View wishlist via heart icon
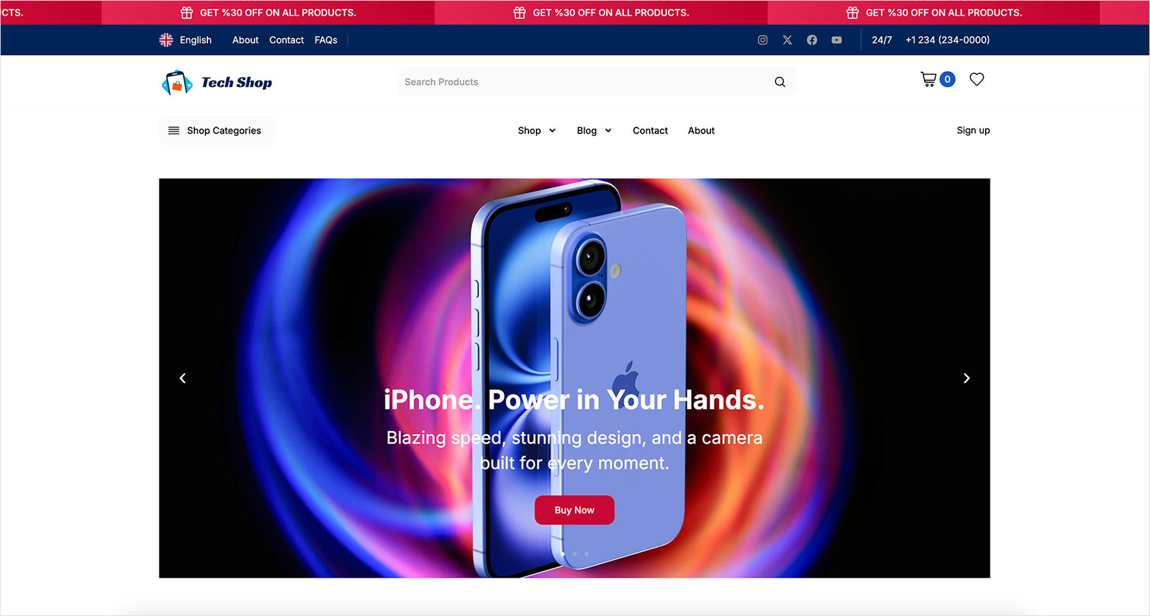This screenshot has width=1150, height=616. pos(977,79)
